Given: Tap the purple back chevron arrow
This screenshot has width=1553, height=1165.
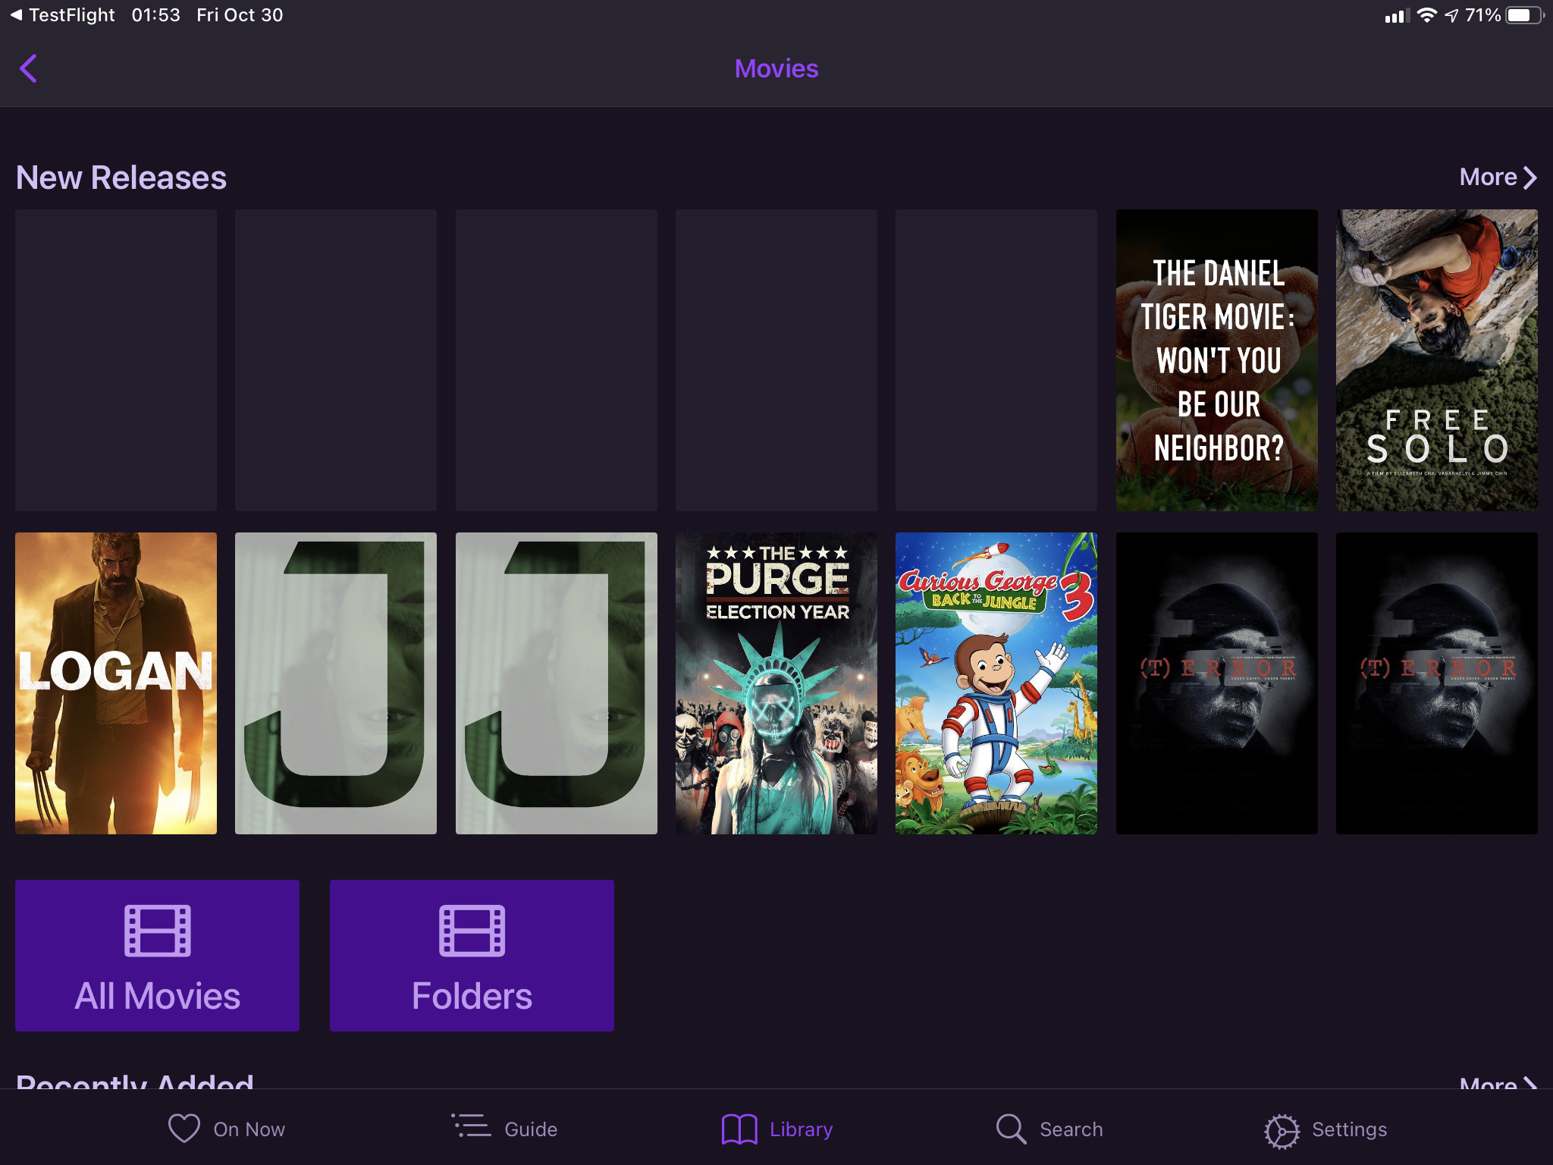Looking at the screenshot, I should click(28, 68).
